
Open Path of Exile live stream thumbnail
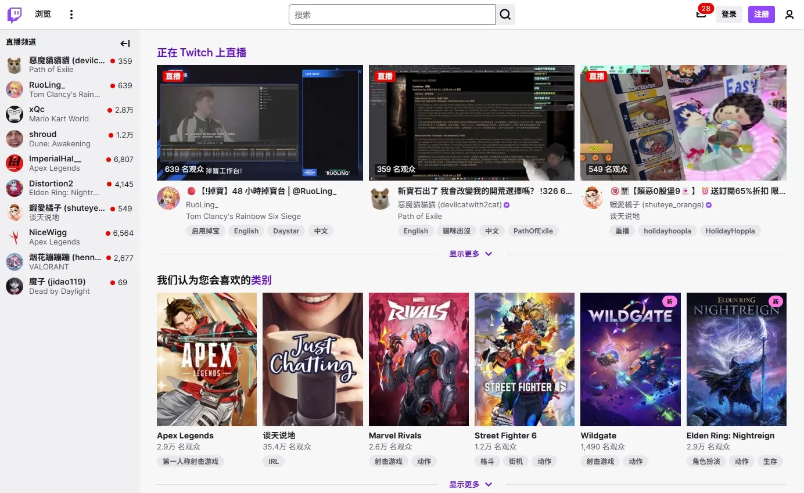pos(472,123)
